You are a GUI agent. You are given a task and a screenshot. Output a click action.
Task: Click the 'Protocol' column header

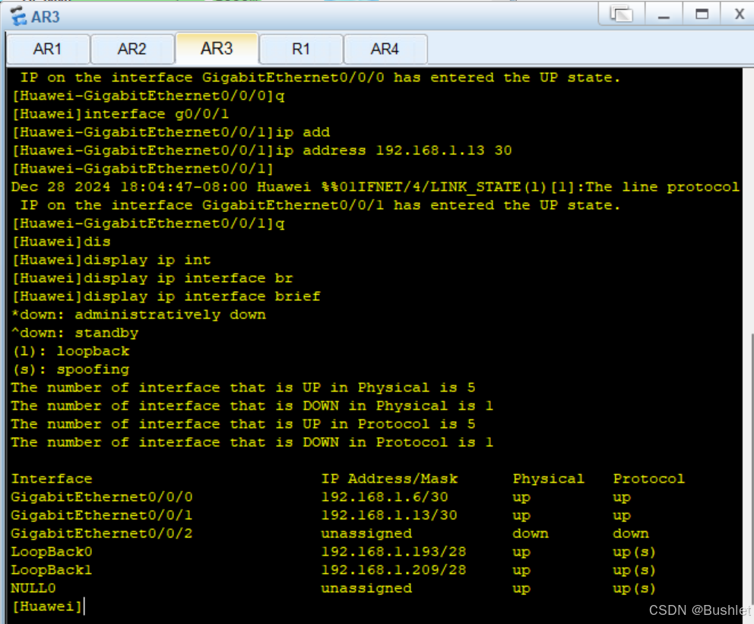click(x=648, y=478)
